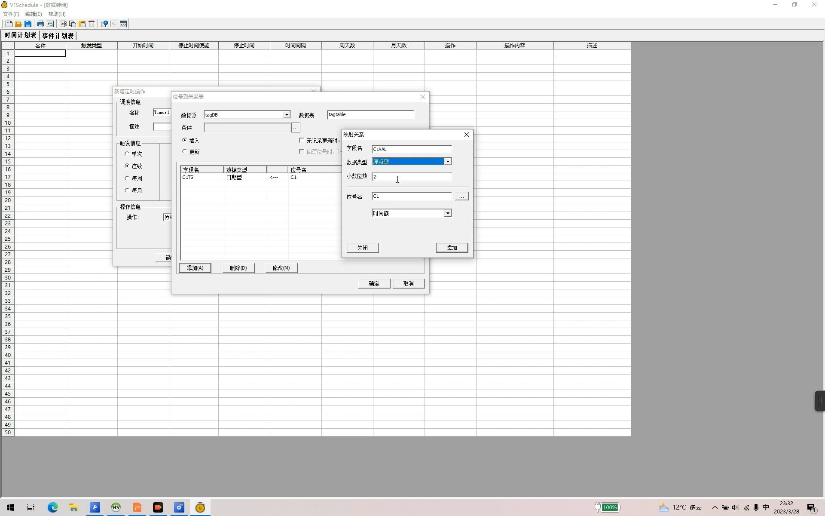The height and width of the screenshot is (516, 825).
Task: Click the 触发类型 column header
Action: tap(92, 45)
